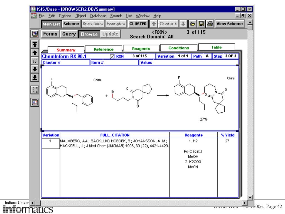Click the save floppy disk icon

tap(201, 24)
